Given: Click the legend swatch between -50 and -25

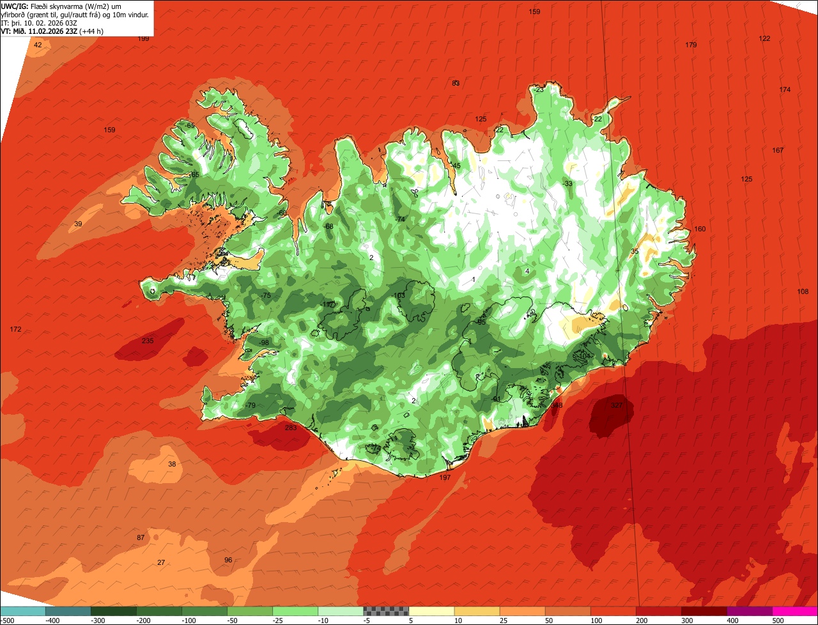Looking at the screenshot, I should pyautogui.click(x=249, y=611).
